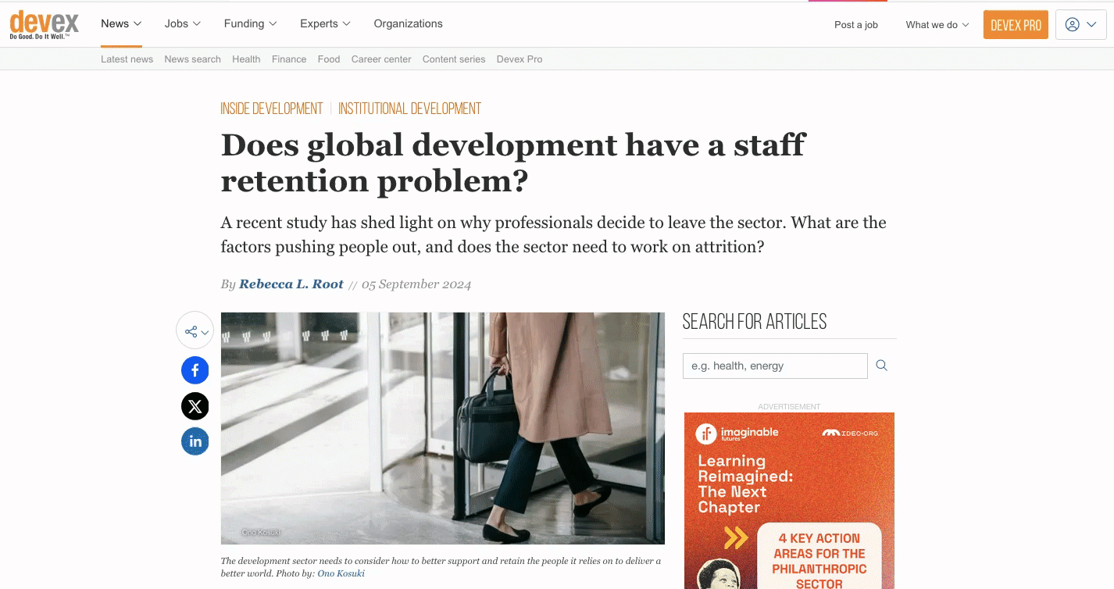Click photo credit Ono Kosuki link
The width and height of the screenshot is (1114, 589).
341,573
